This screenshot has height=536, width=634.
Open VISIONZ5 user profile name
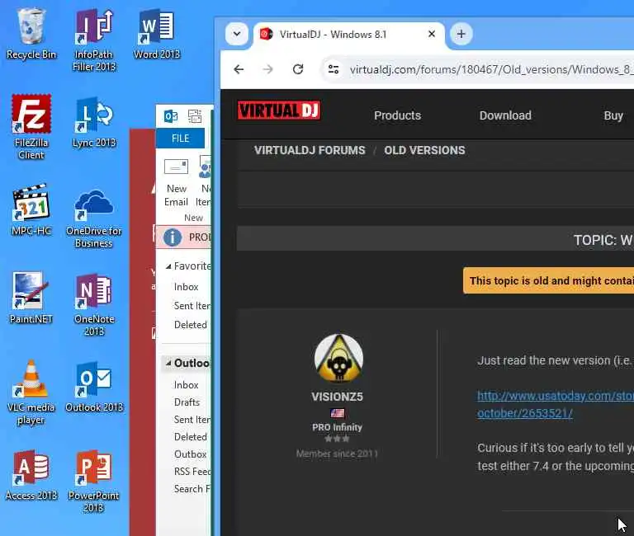pyautogui.click(x=337, y=397)
